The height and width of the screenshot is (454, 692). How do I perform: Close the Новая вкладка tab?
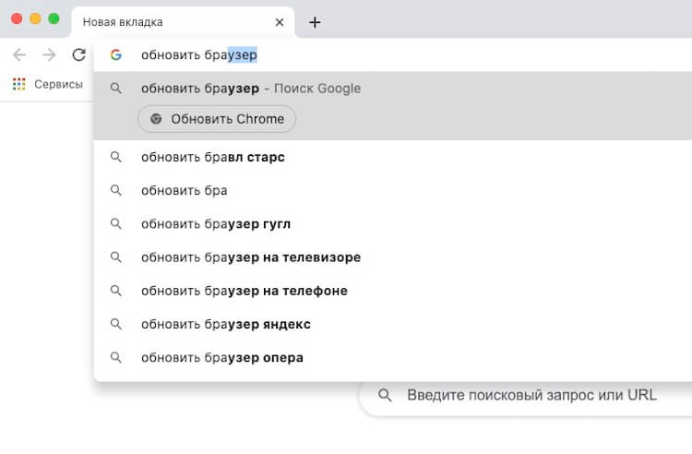pos(280,22)
